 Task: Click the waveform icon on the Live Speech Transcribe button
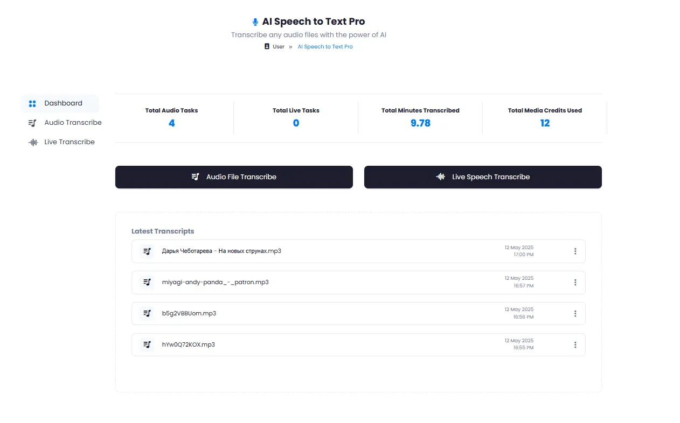click(441, 177)
